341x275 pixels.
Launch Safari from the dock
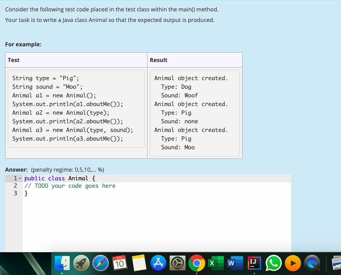(x=101, y=264)
